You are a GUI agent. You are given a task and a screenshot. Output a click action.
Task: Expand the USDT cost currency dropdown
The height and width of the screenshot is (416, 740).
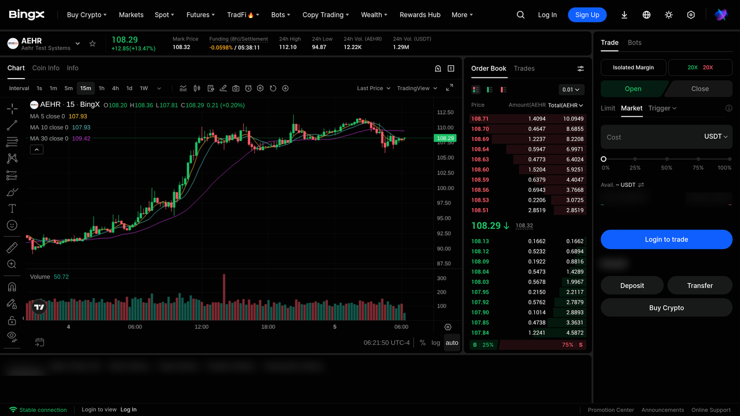[x=716, y=137]
